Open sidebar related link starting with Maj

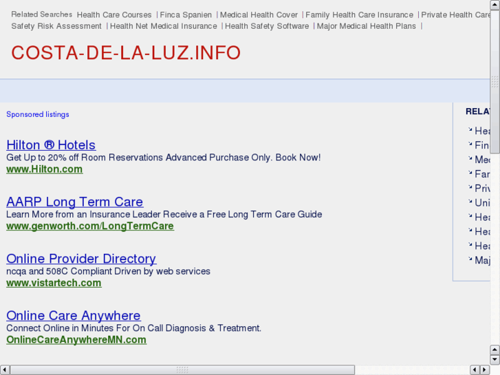tap(482, 260)
